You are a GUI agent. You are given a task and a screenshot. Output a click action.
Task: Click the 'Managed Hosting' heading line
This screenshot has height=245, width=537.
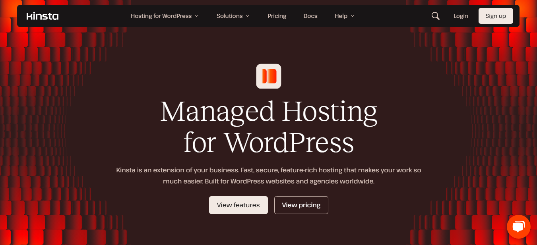(269, 112)
